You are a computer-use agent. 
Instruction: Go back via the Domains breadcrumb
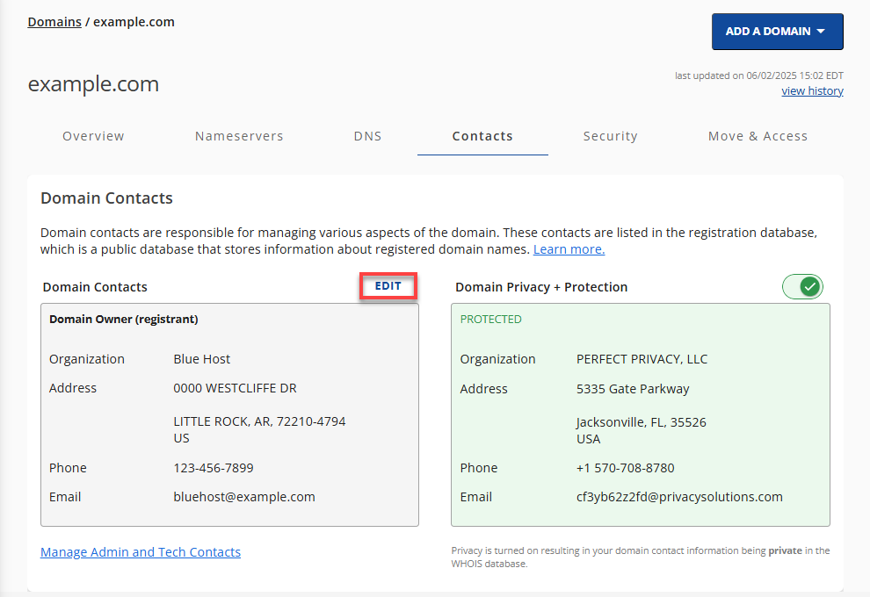click(54, 21)
